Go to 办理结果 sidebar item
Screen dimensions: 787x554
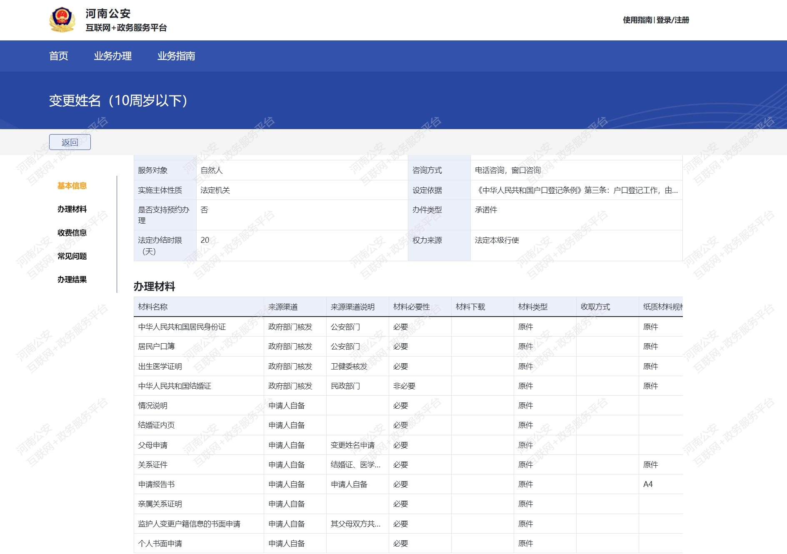tap(72, 279)
